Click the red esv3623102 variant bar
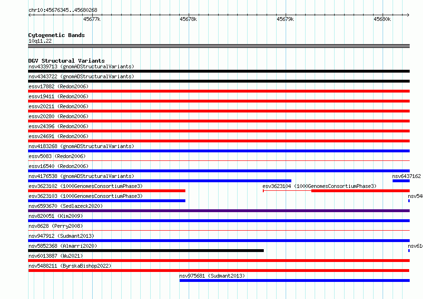The height and width of the screenshot is (299, 423). pos(106,191)
